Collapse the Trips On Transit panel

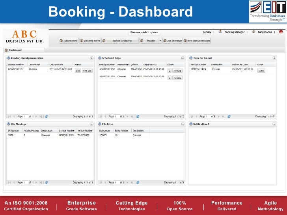pyautogui.click(x=274, y=58)
